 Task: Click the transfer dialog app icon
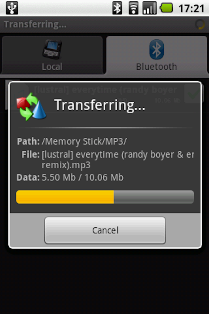(32, 106)
